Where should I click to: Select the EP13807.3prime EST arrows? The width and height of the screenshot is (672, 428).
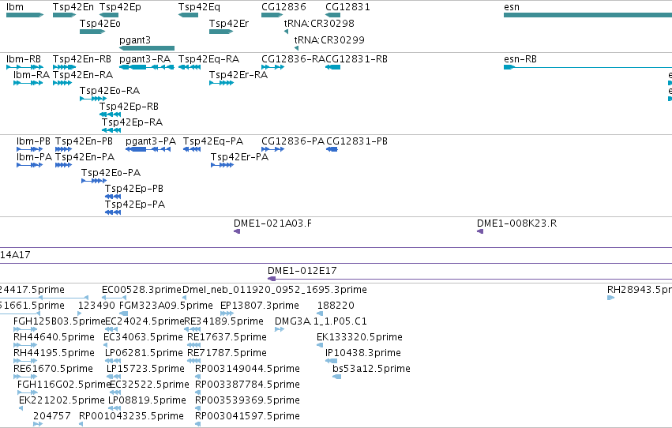coord(227,313)
